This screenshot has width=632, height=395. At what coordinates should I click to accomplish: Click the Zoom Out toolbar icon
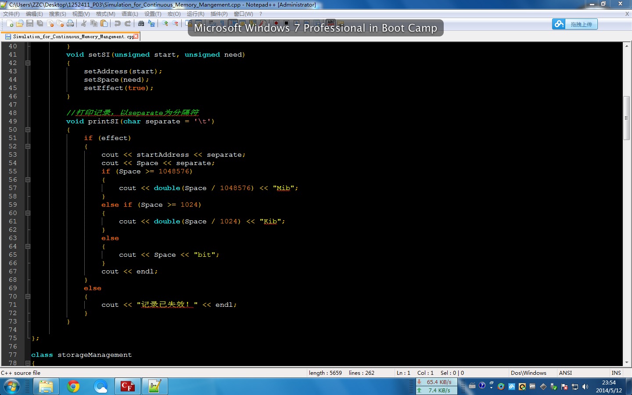click(x=175, y=23)
